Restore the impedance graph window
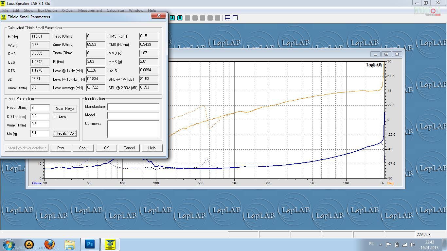The width and height of the screenshot is (447, 251). [x=386, y=54]
